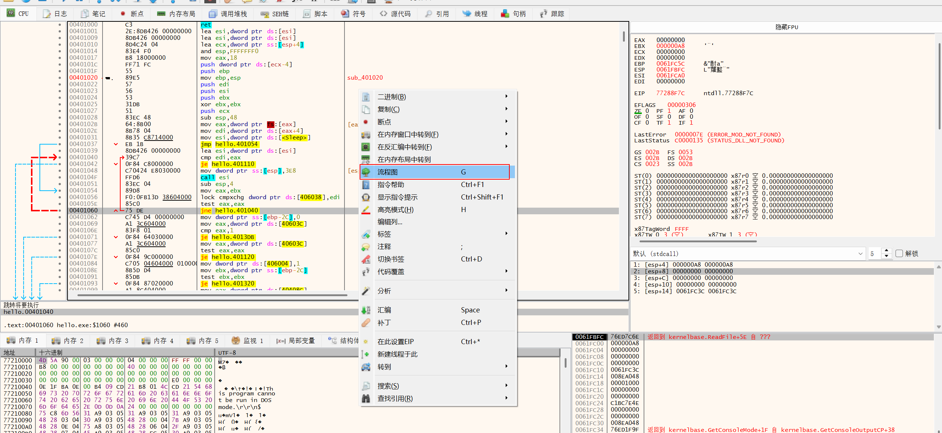
Task: Click the 调用堆栈 tab icon
Action: point(213,14)
